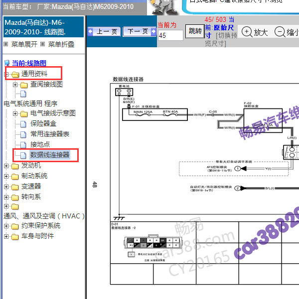Open the 变速器 folder
This screenshot has width=299, height=299.
click(x=31, y=186)
